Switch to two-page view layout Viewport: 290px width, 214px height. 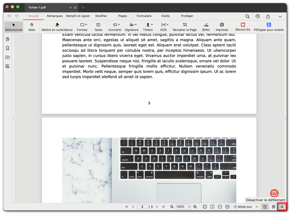point(273,207)
